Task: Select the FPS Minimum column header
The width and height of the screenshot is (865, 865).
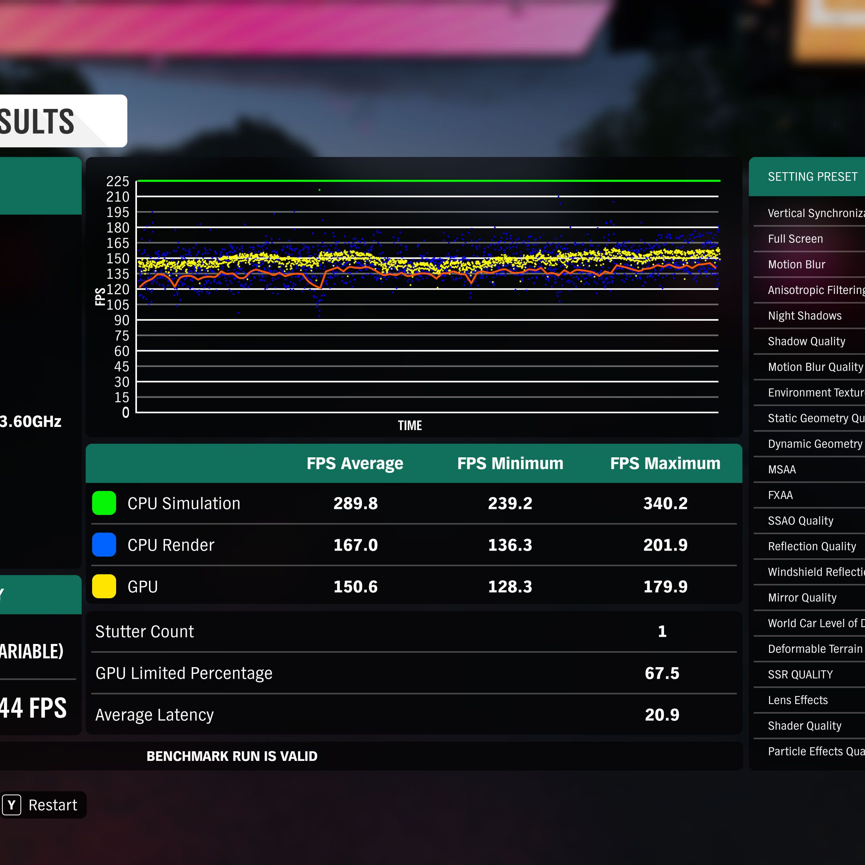Action: pyautogui.click(x=510, y=463)
